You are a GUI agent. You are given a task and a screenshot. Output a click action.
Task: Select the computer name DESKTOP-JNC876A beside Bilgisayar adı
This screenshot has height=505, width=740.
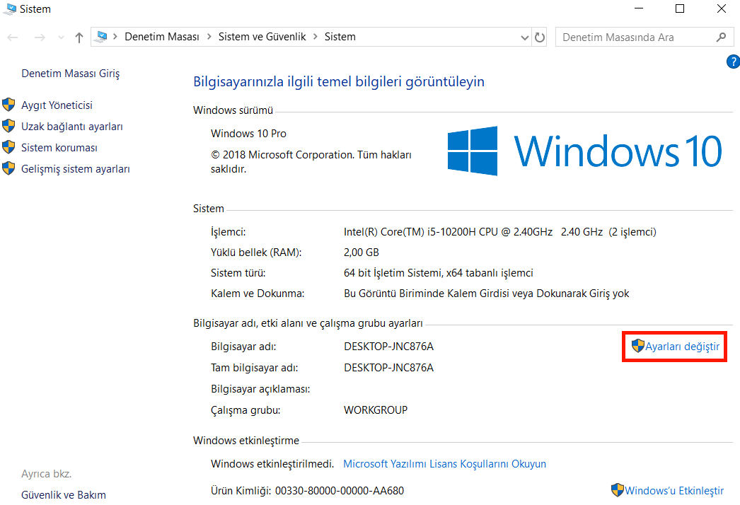[x=388, y=347]
